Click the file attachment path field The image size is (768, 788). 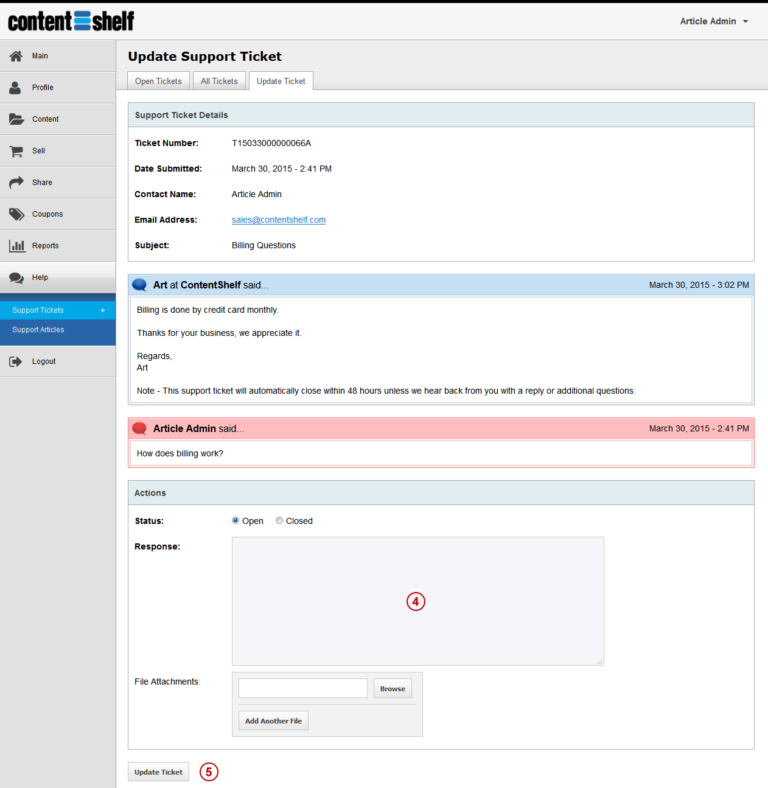coord(303,688)
